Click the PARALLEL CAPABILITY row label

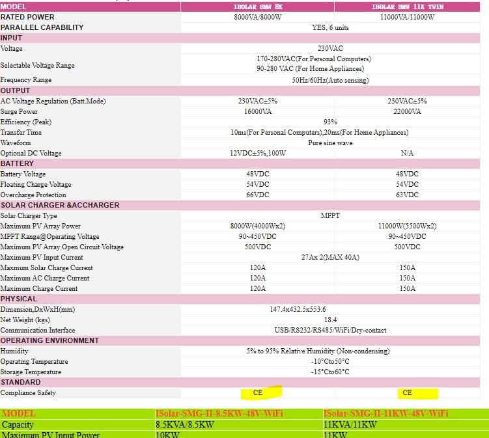point(42,27)
